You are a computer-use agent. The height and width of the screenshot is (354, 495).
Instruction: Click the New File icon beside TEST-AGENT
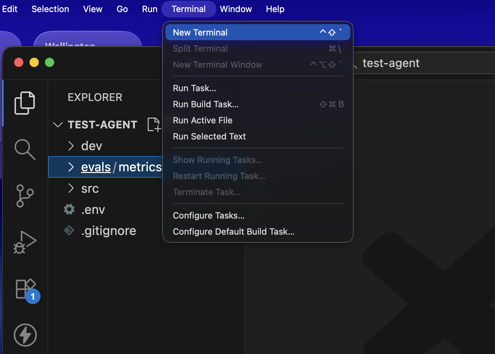click(x=154, y=125)
